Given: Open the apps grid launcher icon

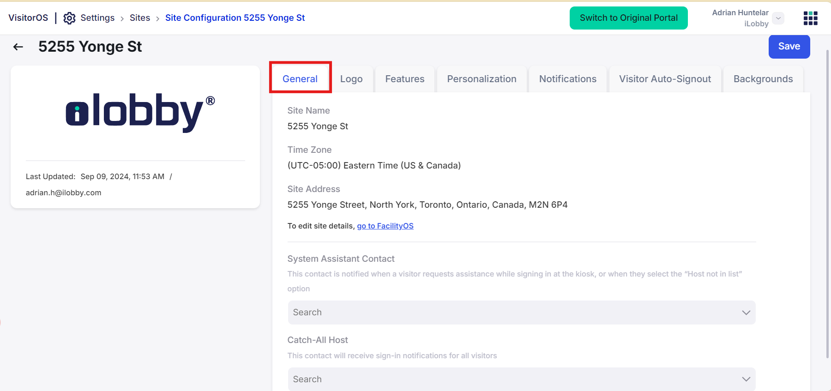Looking at the screenshot, I should tap(810, 18).
